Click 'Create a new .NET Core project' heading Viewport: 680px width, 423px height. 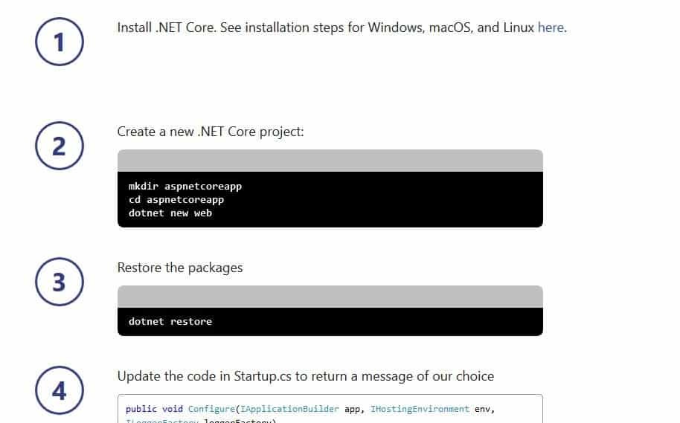211,132
